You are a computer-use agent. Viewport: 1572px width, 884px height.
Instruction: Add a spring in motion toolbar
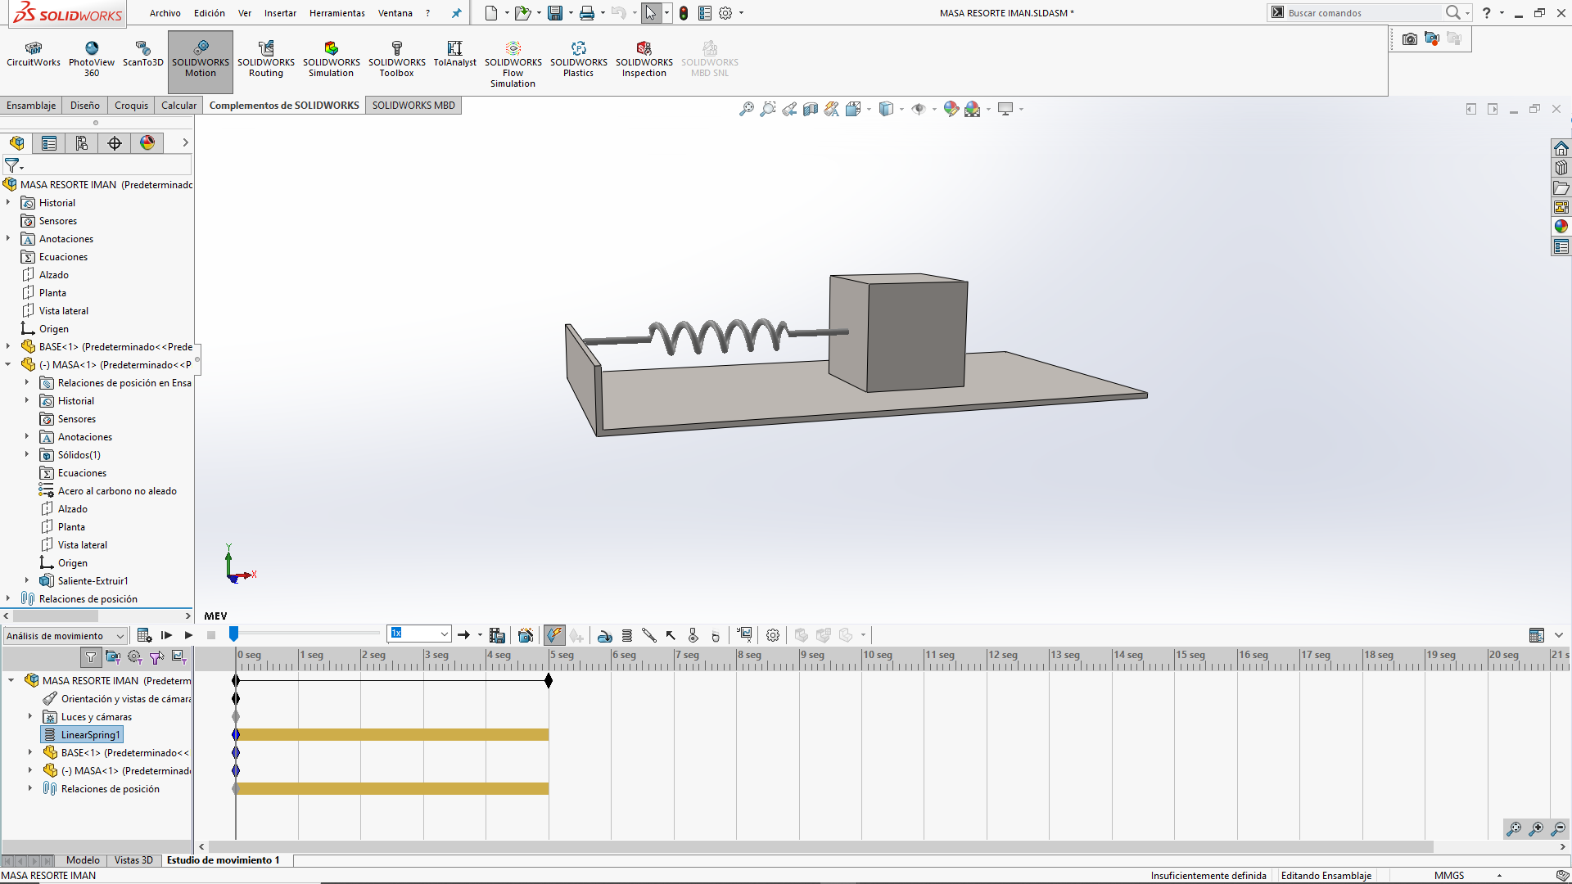(627, 635)
